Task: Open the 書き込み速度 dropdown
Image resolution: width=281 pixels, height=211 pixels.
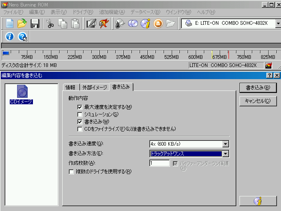Action: point(225,144)
